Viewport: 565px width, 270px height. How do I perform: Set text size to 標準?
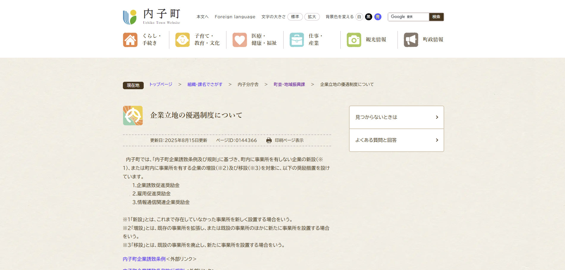point(295,17)
